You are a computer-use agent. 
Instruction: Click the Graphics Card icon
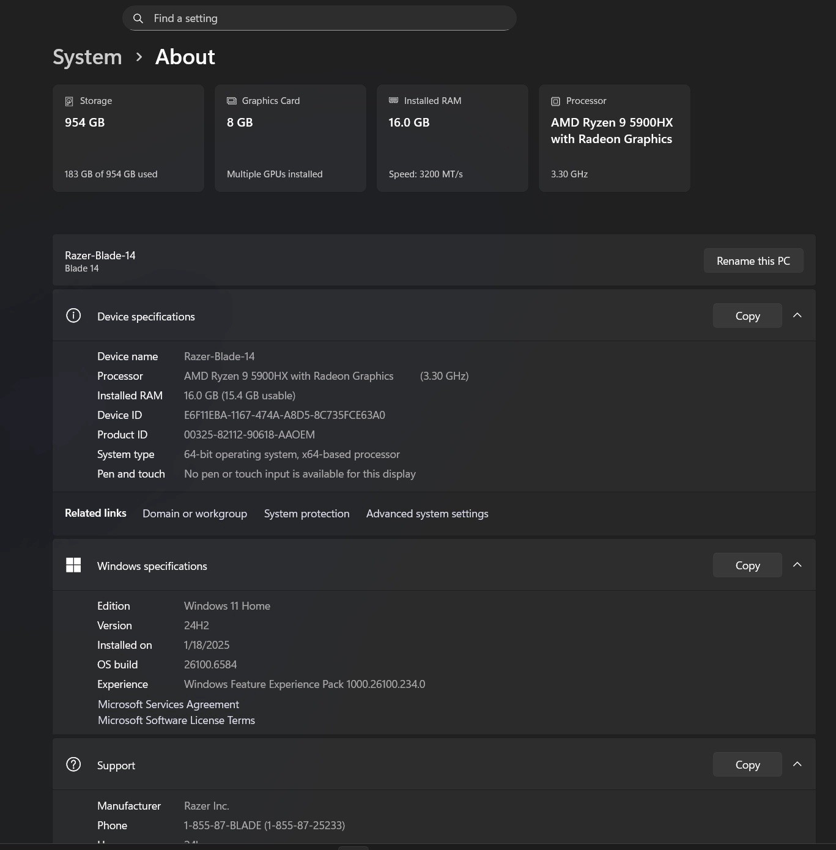232,101
